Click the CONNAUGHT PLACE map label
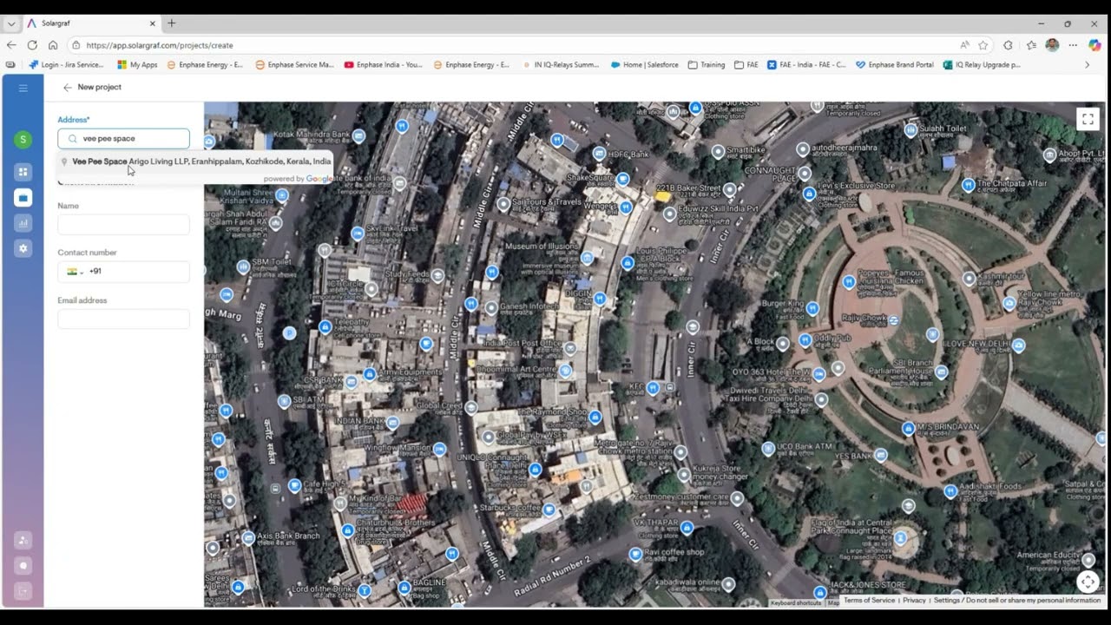 pos(771,174)
